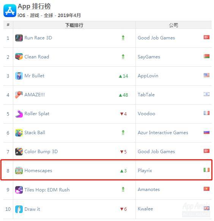Select the Stack Ball game icon
This screenshot has width=214, height=221.
[x=19, y=133]
